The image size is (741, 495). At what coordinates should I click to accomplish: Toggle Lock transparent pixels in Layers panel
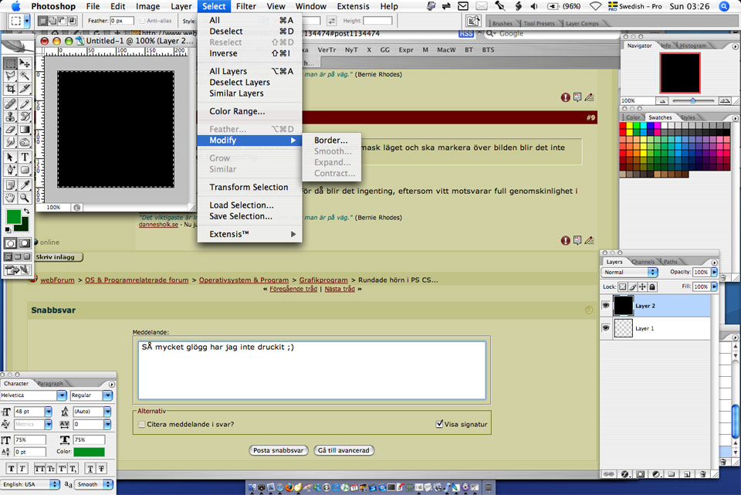coord(622,286)
